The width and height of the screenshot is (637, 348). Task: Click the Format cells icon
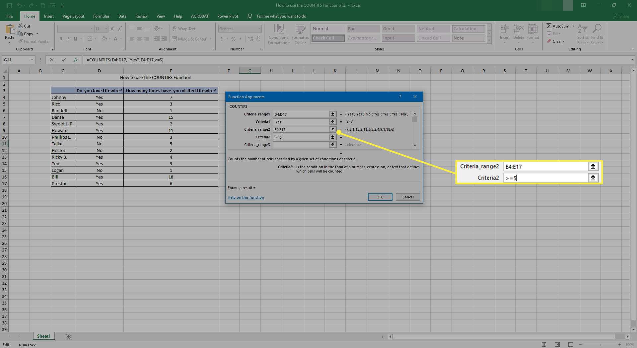coord(533,29)
